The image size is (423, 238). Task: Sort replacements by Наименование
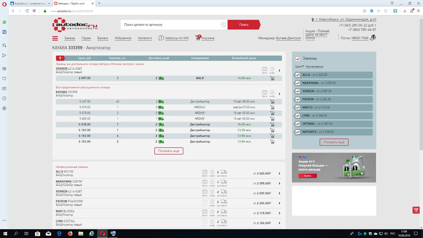coord(314,67)
